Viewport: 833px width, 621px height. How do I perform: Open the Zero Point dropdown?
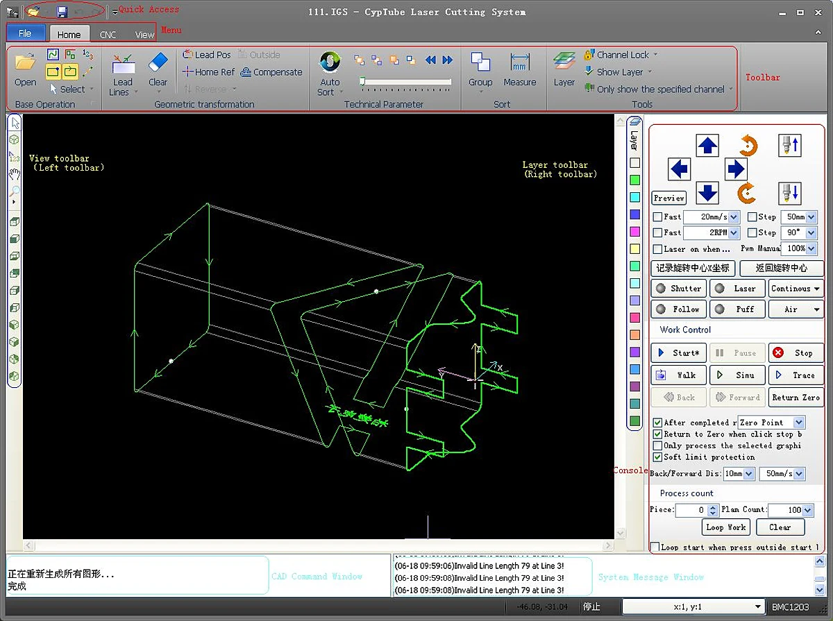[x=799, y=423]
